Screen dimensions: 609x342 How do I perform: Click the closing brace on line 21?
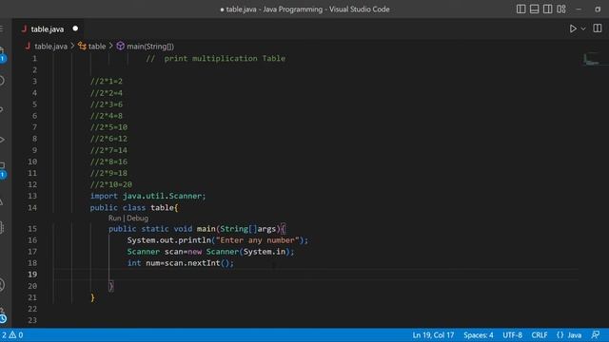coord(92,297)
